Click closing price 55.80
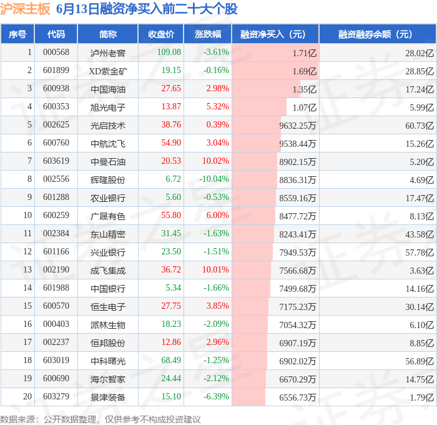437x425 pixels. pos(171,216)
